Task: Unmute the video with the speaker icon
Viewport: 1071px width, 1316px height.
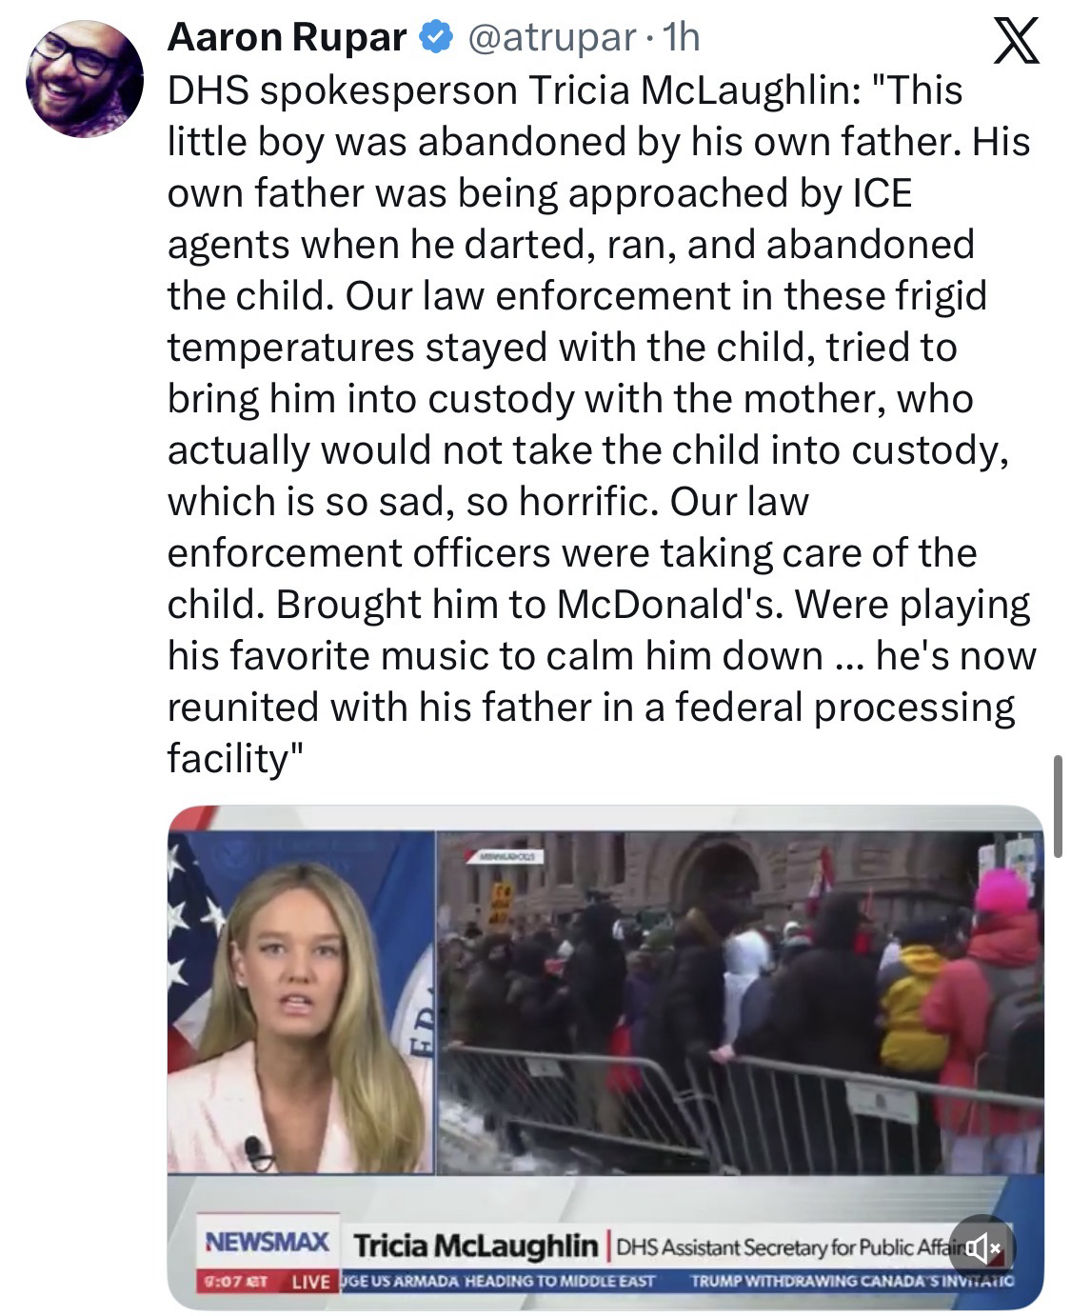Action: pyautogui.click(x=982, y=1246)
